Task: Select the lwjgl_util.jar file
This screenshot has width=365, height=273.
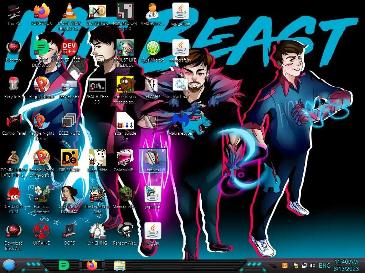Action: (x=180, y=15)
